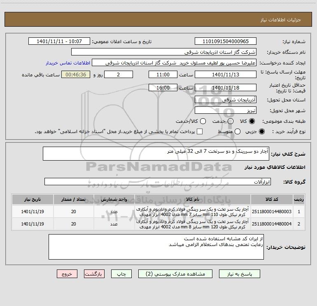
Task: Click the general need description text box
Action: tap(156, 154)
